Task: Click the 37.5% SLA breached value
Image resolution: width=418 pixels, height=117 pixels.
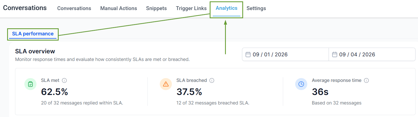Action: click(x=189, y=92)
